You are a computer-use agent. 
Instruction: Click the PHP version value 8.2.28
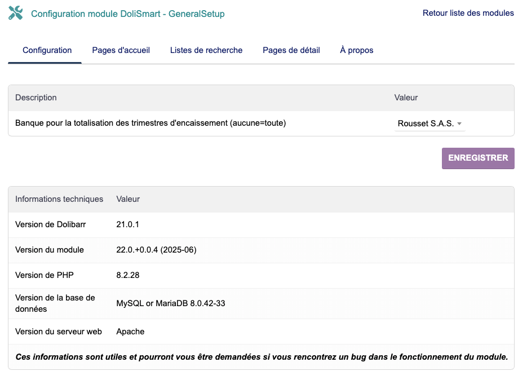coord(127,275)
